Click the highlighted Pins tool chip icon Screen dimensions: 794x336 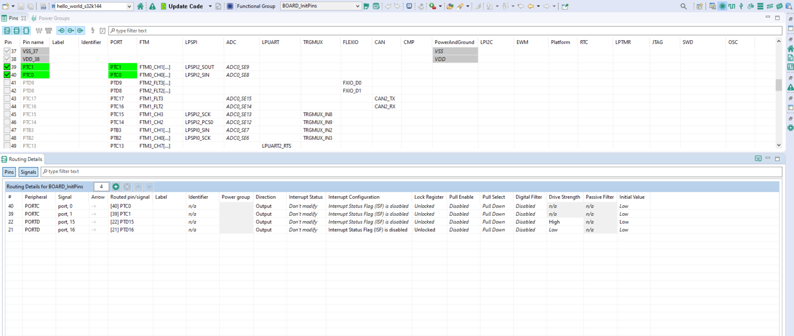click(x=722, y=6)
